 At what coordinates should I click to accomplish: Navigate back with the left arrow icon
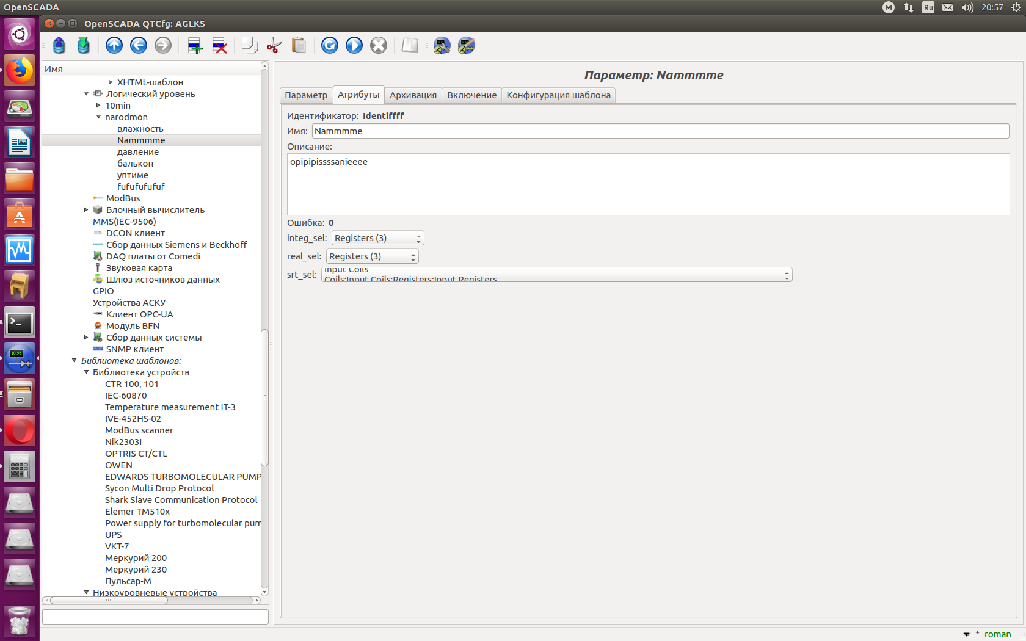point(139,45)
